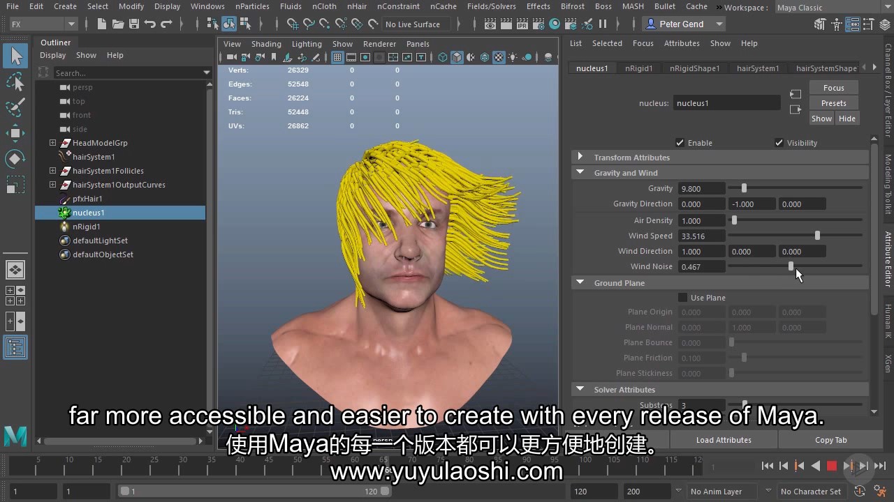This screenshot has height=502, width=894.
Task: Pause viewport display with pause icon
Action: (603, 24)
